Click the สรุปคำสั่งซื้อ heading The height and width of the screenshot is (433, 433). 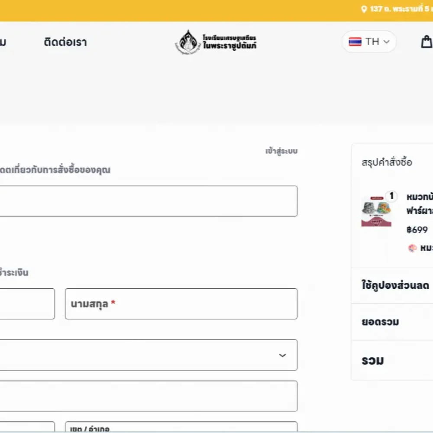[x=387, y=162]
